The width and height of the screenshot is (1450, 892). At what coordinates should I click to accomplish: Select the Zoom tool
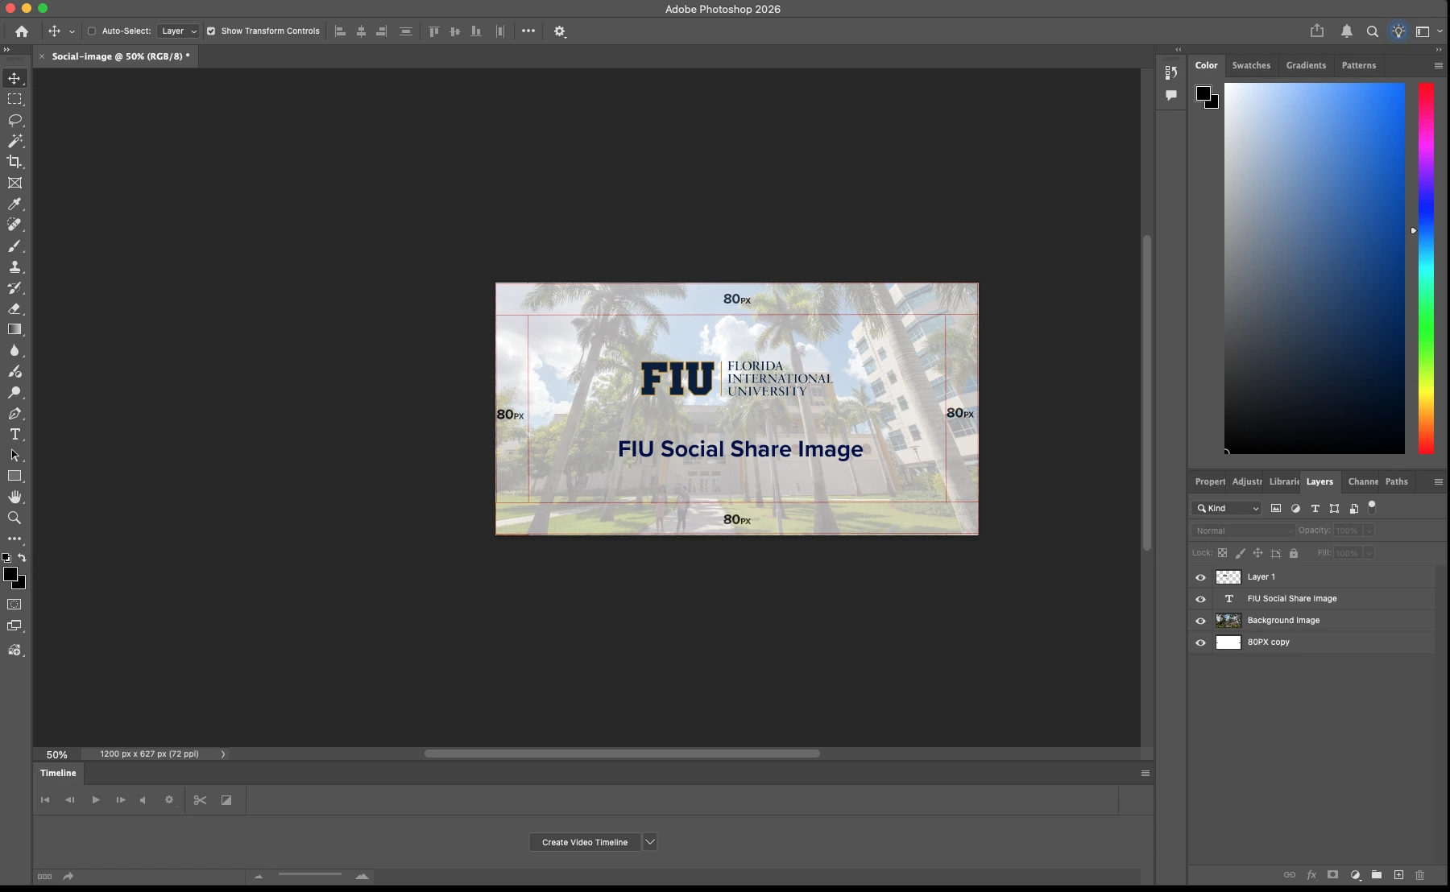14,518
